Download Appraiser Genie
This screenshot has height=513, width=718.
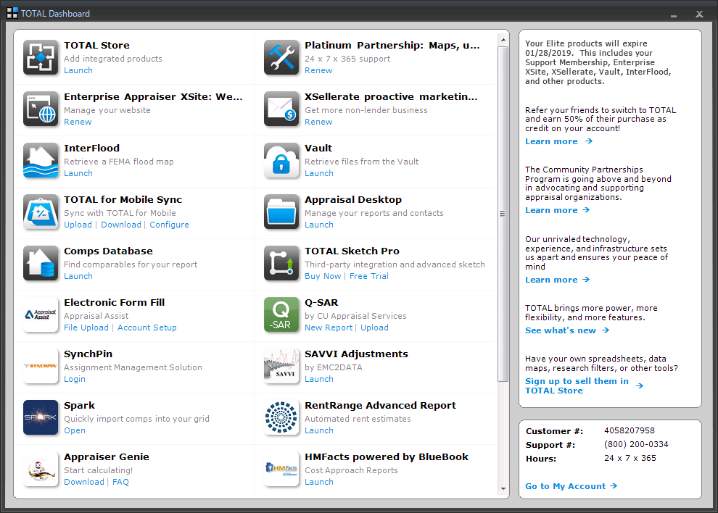pos(84,483)
